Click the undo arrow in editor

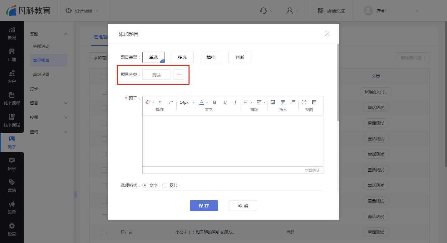pos(160,102)
